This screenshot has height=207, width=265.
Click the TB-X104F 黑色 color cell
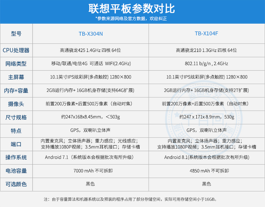tap(207, 184)
